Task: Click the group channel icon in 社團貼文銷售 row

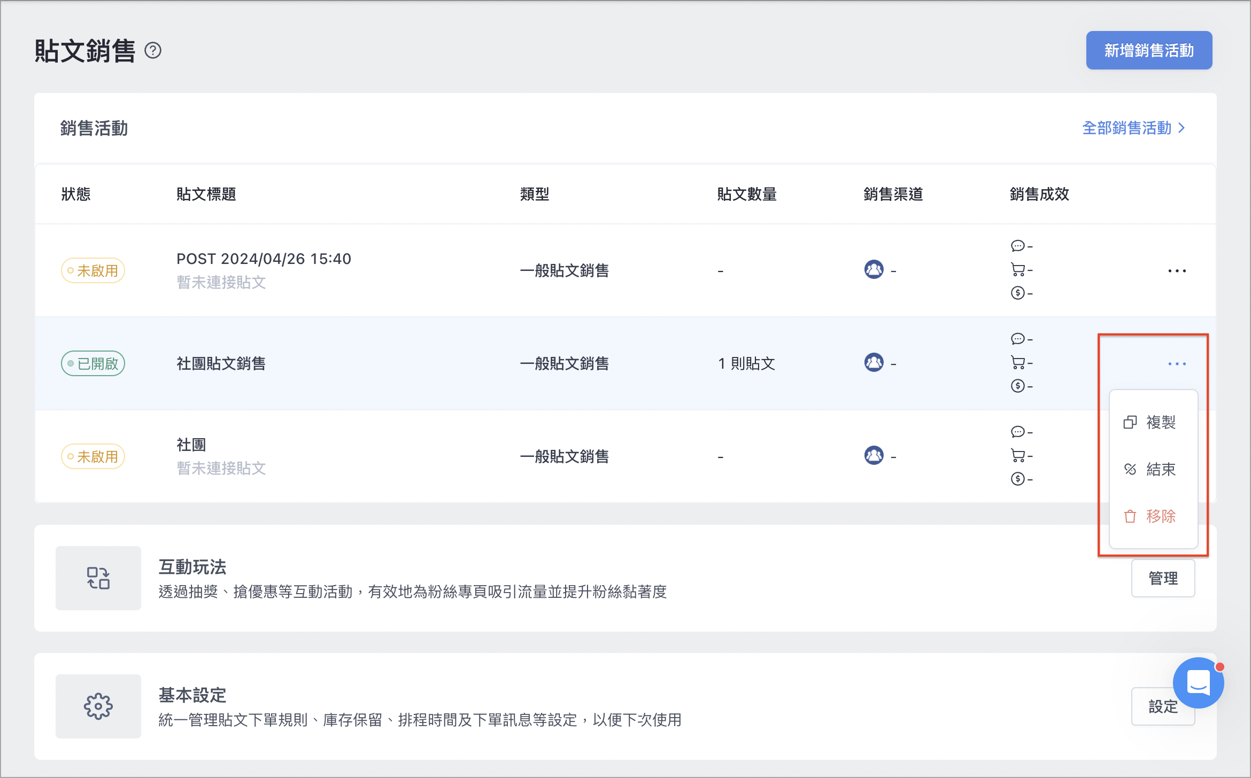Action: [874, 363]
